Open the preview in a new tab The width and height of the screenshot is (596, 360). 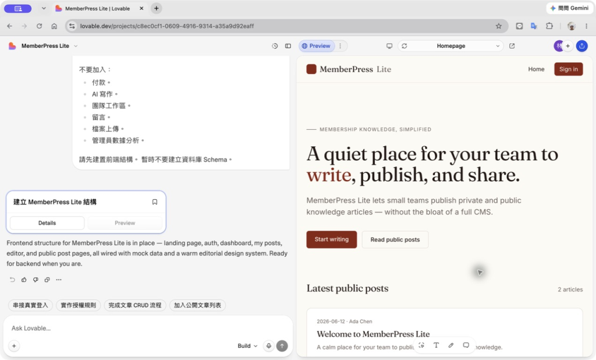coord(512,46)
